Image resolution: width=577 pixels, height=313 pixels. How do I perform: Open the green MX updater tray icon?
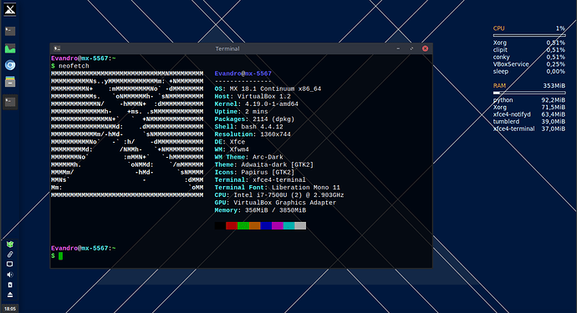(10, 245)
